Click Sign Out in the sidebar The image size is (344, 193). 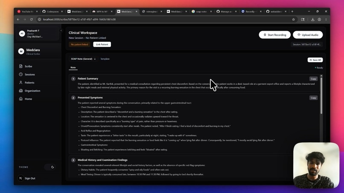coord(30,179)
